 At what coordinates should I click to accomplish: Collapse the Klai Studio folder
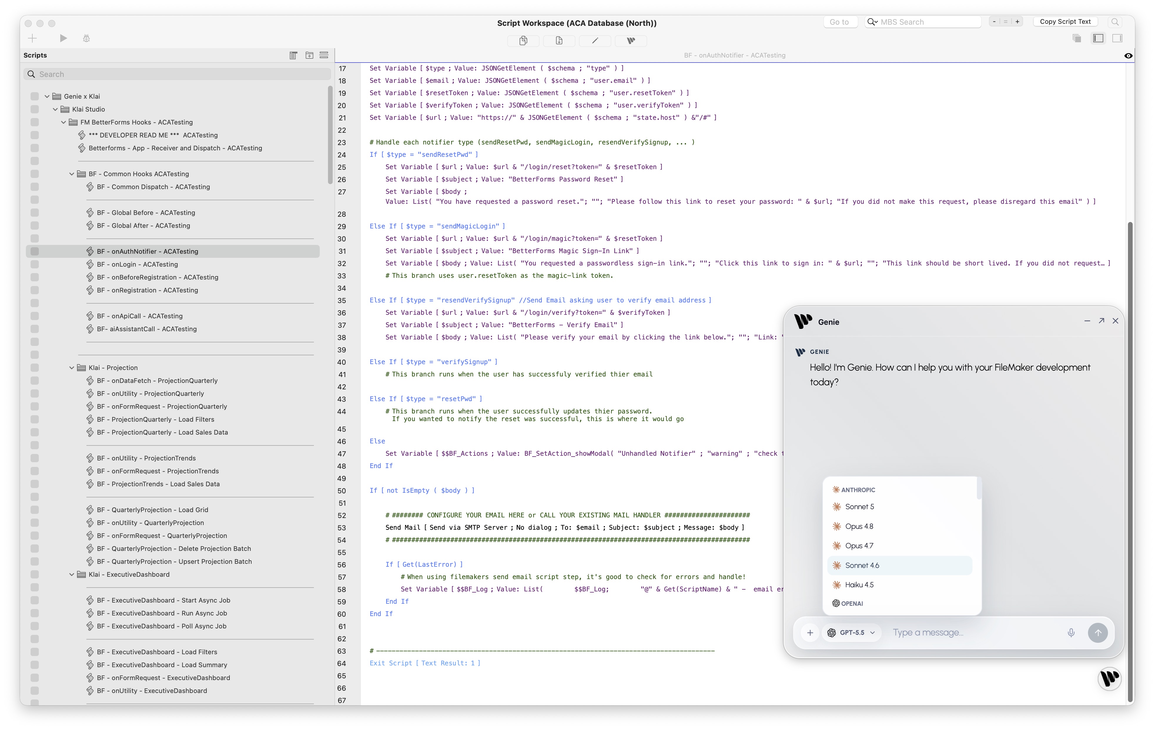[55, 109]
